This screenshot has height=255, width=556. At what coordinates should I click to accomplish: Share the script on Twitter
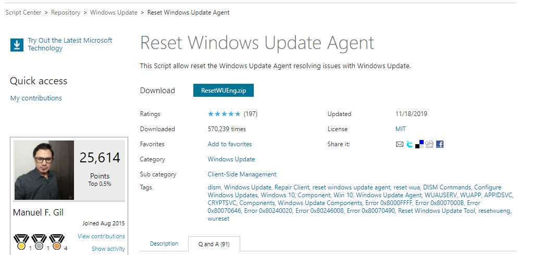coord(410,144)
